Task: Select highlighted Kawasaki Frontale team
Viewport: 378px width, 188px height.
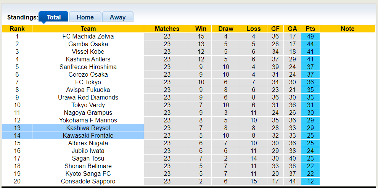Action: [88, 136]
